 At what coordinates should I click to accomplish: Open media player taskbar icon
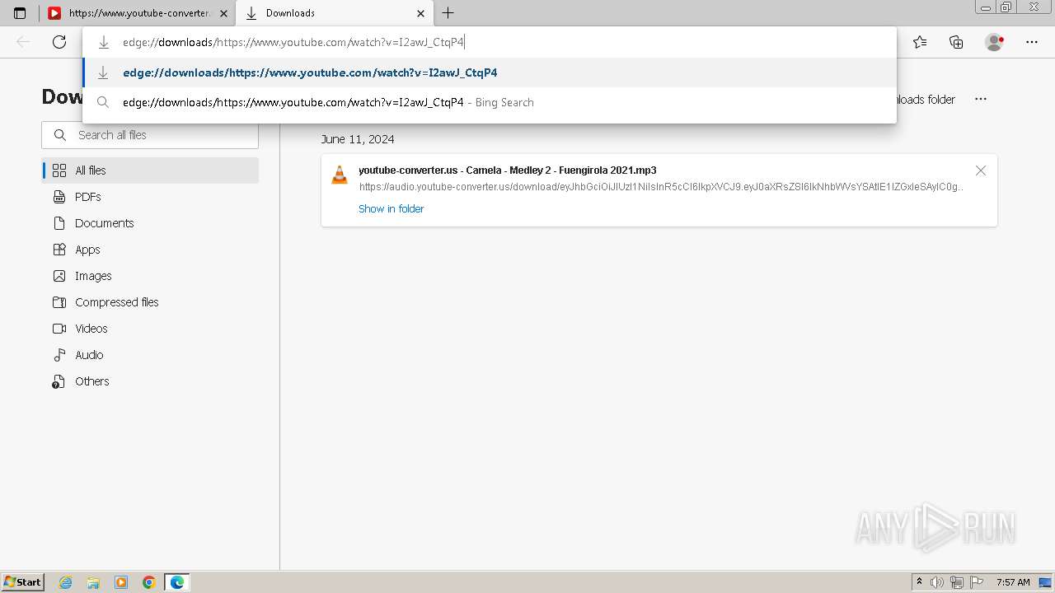121,582
